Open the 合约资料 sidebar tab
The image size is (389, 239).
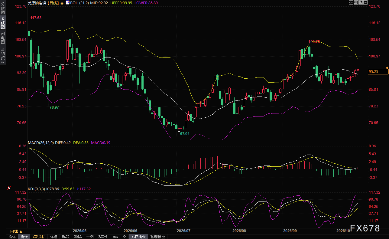[x=3, y=55]
